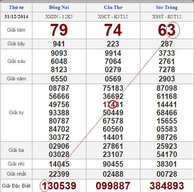
Task: Click the circled 63 in Sóc Trăng
Action: point(167,30)
